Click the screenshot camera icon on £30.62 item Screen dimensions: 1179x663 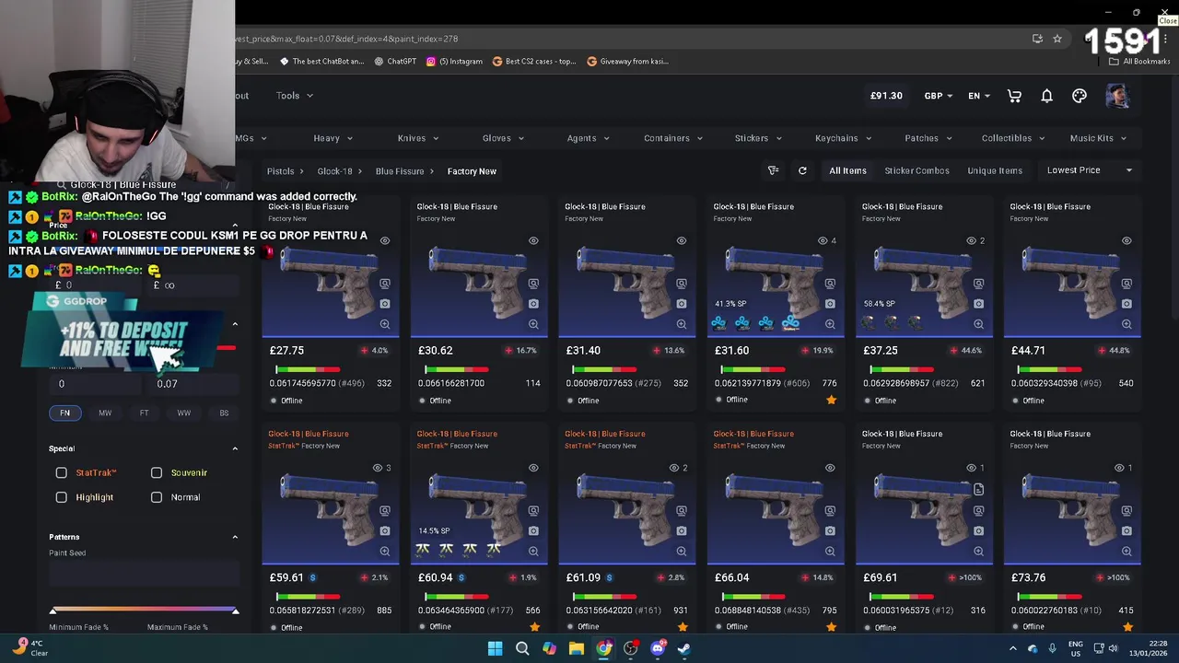coord(533,304)
